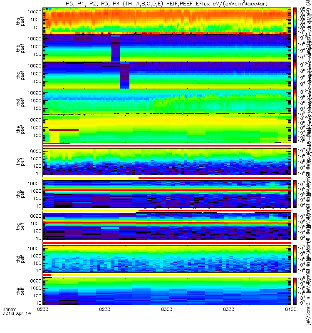Click the 'tha peif' panel label
The image size is (312, 333).
tap(20, 162)
